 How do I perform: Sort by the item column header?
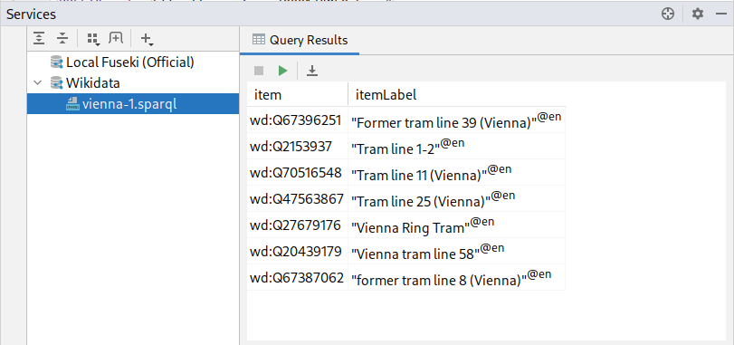(298, 95)
